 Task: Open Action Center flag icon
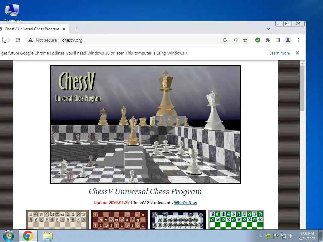tap(276, 236)
